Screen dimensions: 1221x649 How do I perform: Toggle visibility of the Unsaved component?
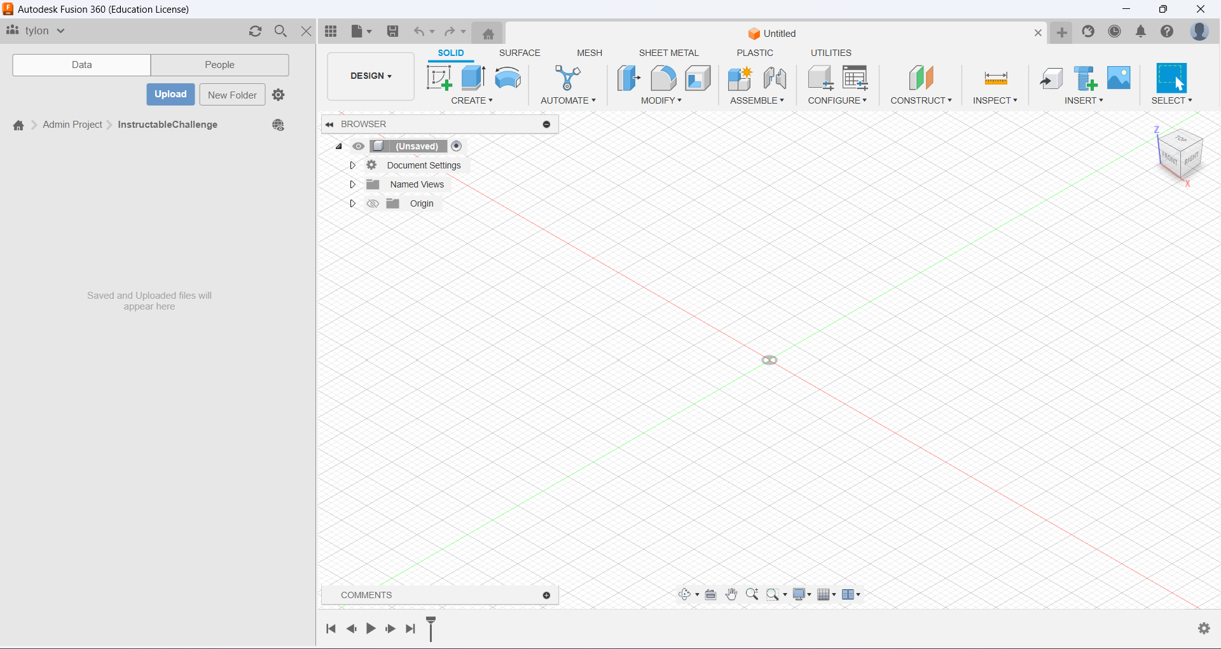point(359,146)
